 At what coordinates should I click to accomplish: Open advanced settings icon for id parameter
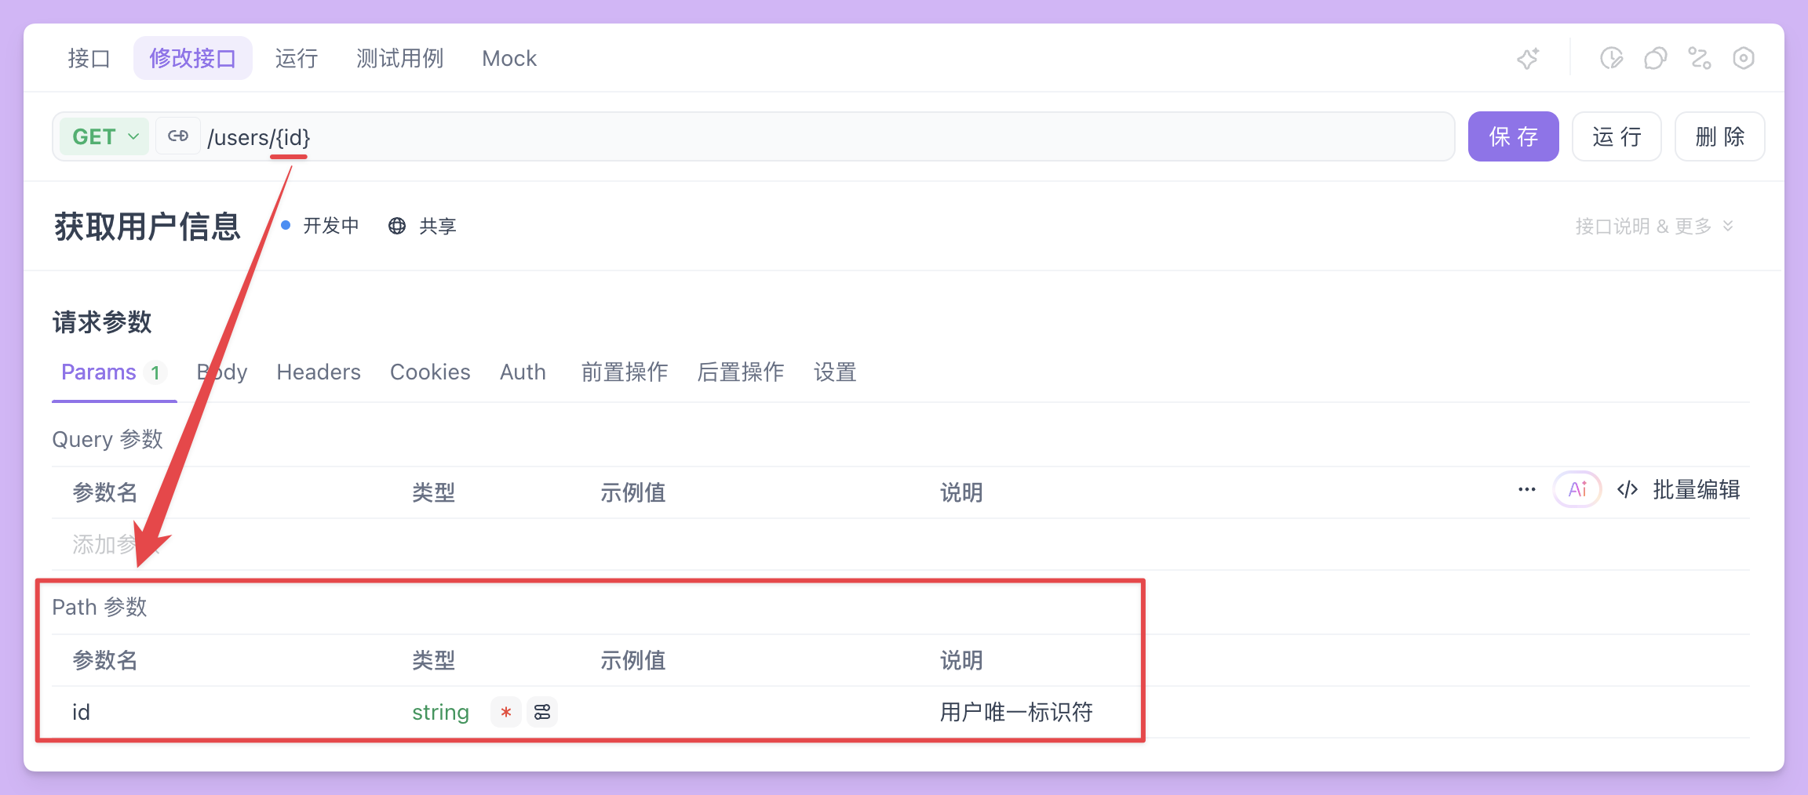[x=542, y=712]
